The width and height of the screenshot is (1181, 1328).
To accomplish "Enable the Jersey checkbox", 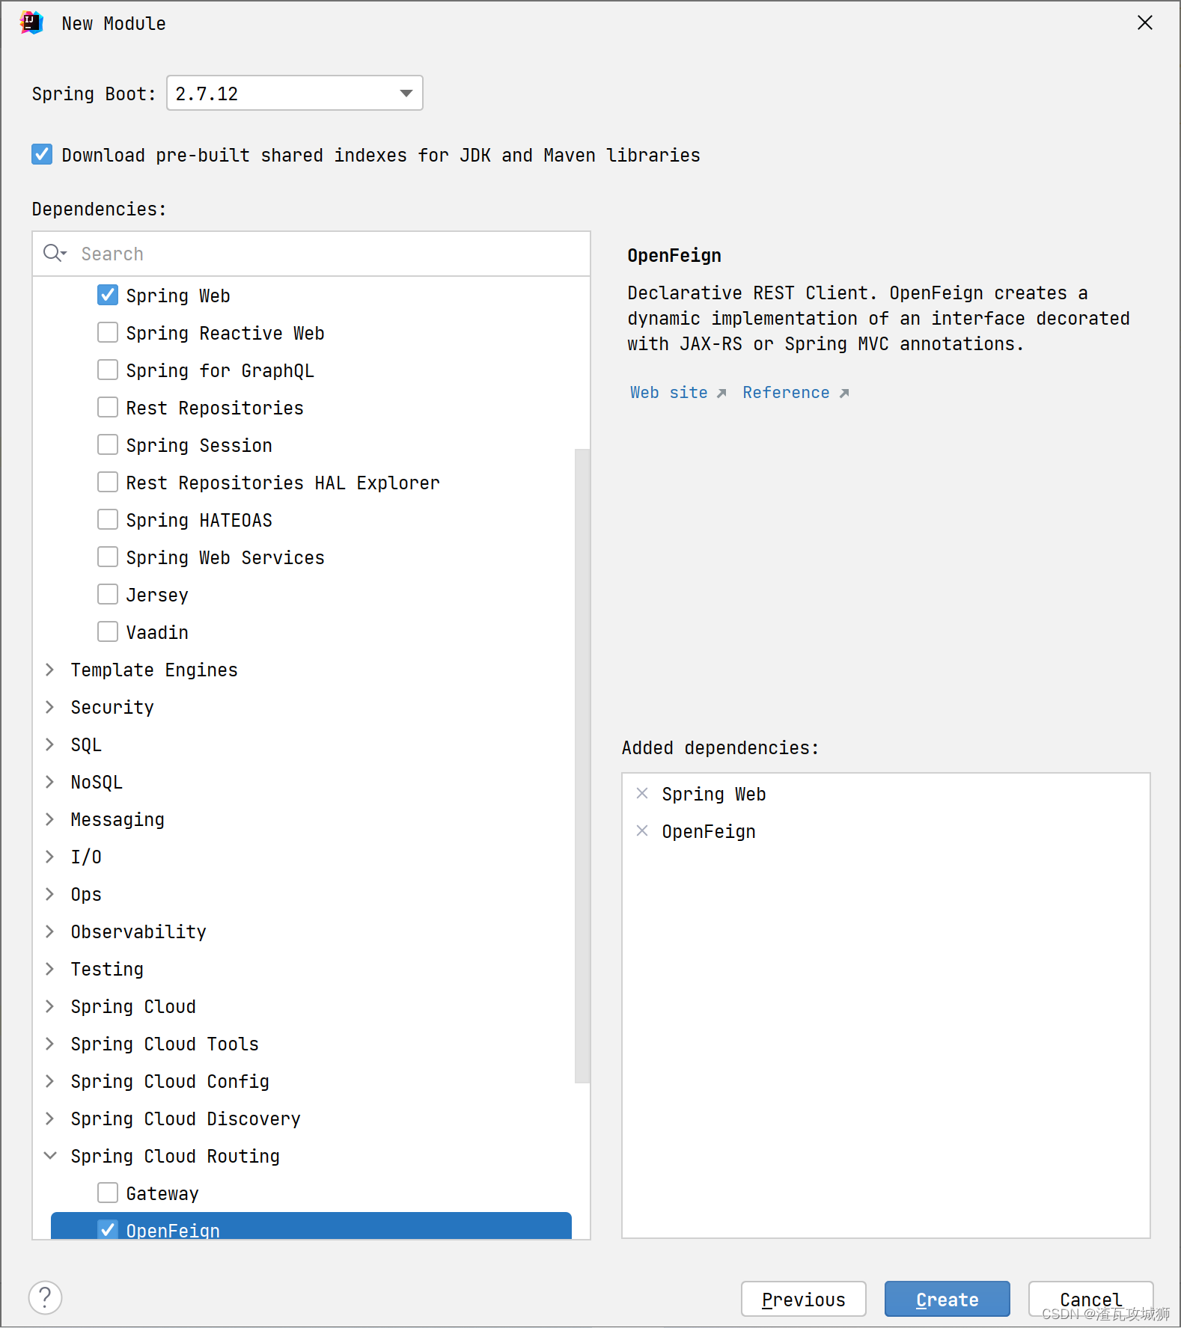I will (108, 595).
